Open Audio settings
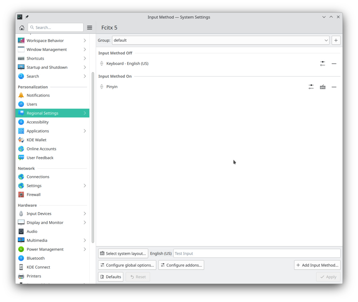 click(52, 232)
